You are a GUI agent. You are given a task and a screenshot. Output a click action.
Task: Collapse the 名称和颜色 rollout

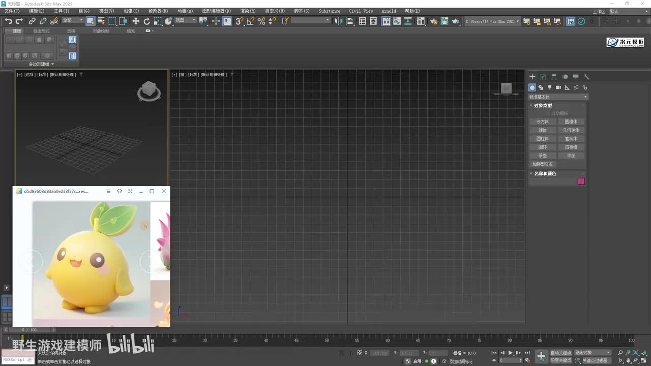(x=545, y=173)
